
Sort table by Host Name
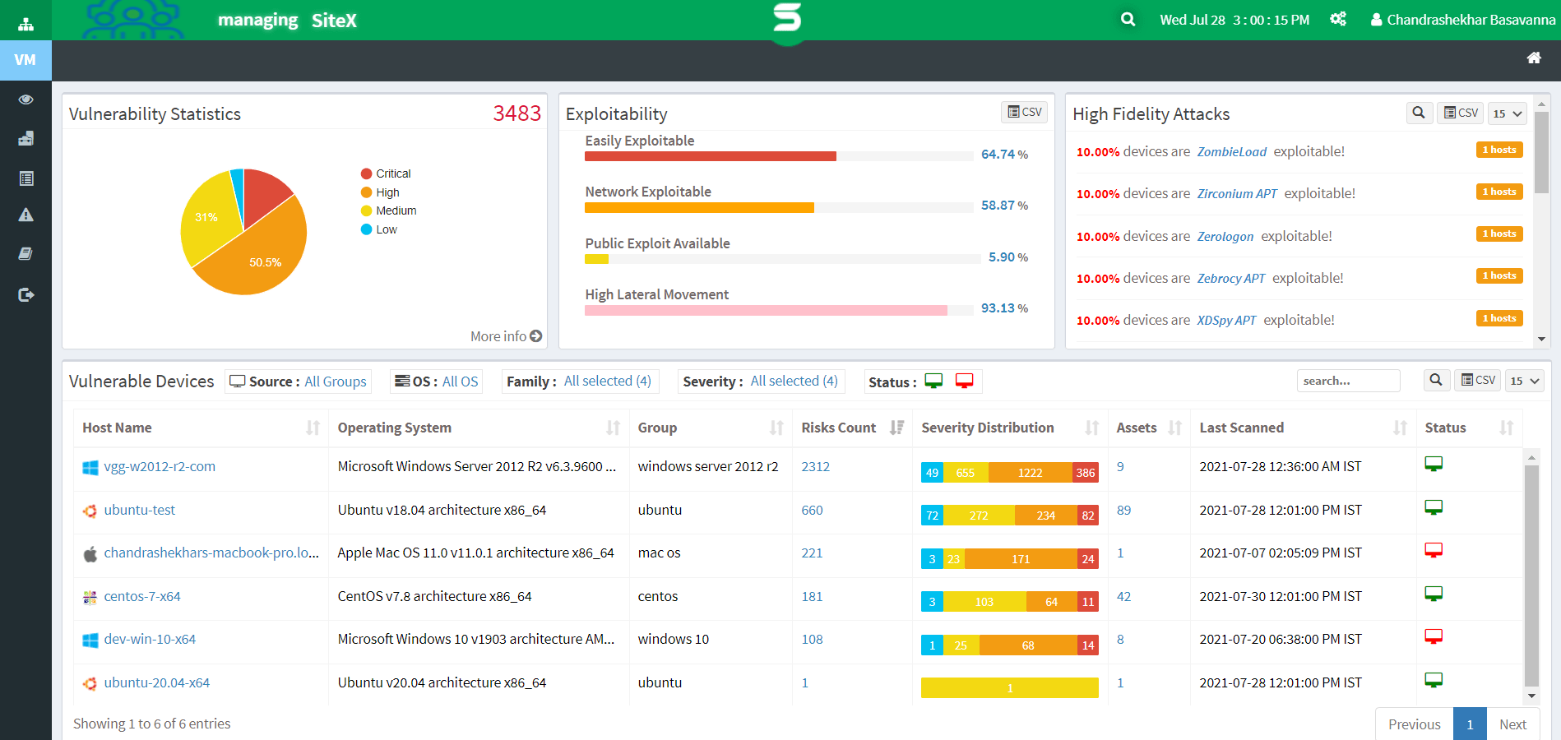click(201, 428)
